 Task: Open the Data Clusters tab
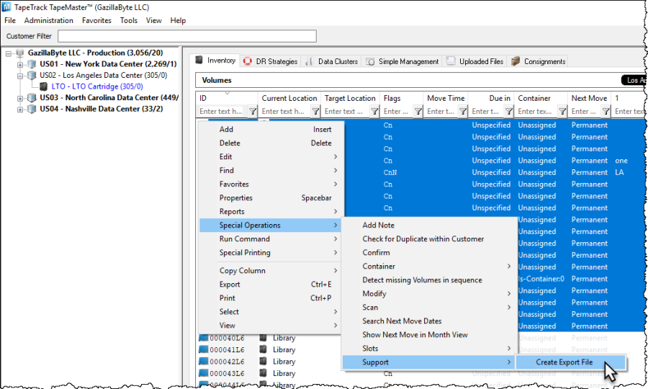(332, 61)
